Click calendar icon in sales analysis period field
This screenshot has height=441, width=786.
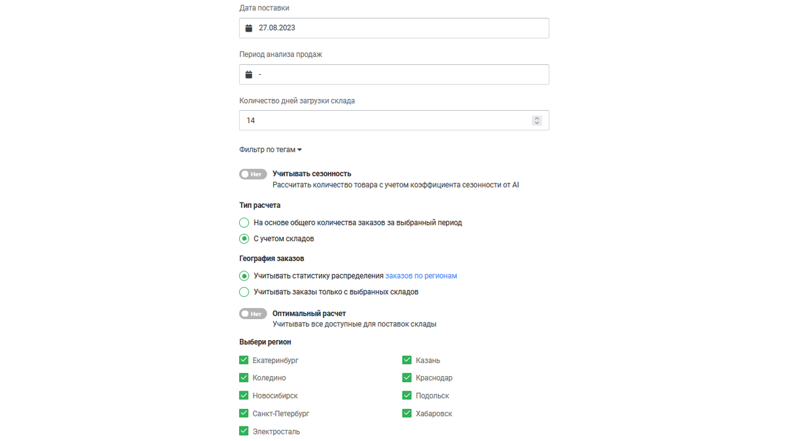tap(249, 75)
